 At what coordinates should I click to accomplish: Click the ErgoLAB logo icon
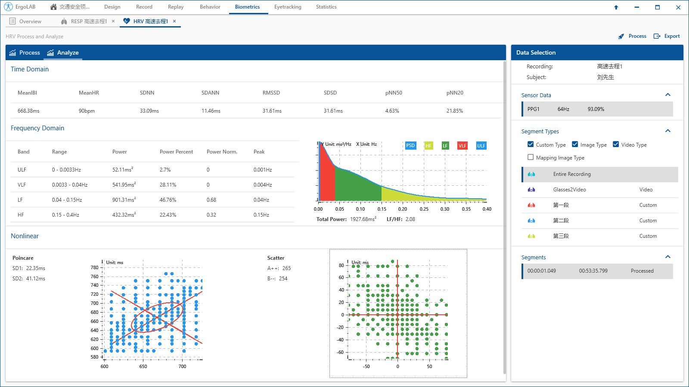tap(8, 7)
